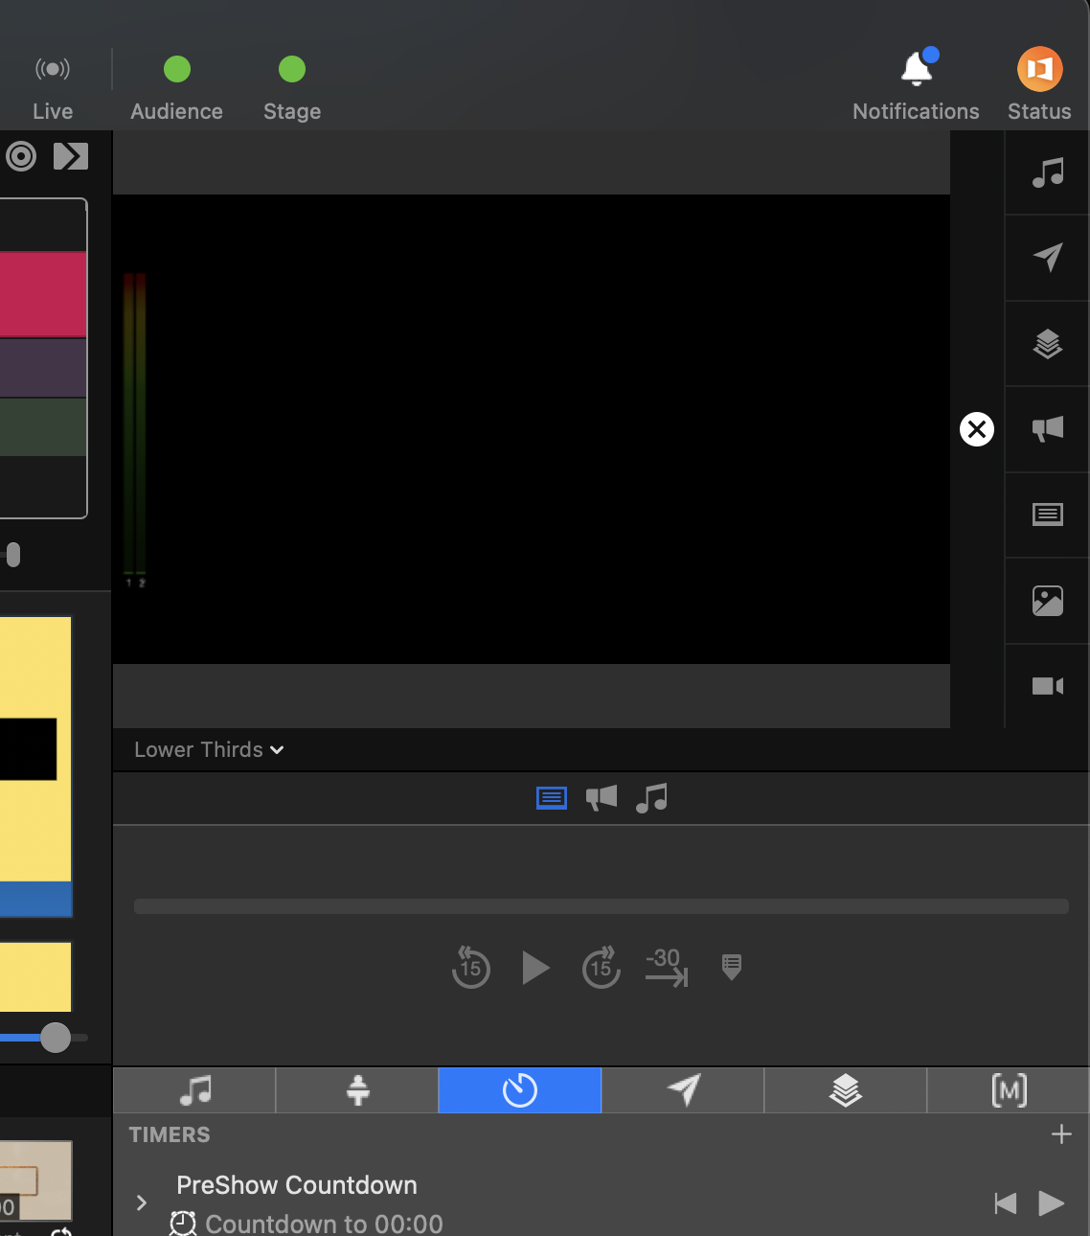
Task: Expand the PreShow Countdown timer
Action: coord(141,1202)
